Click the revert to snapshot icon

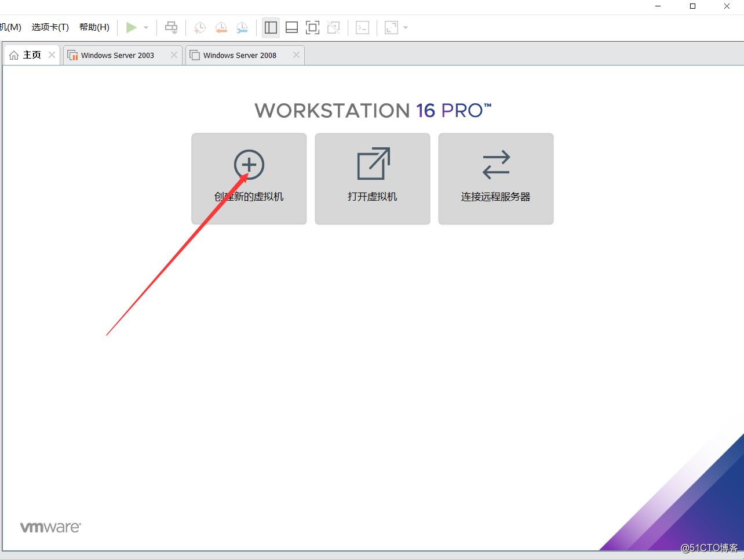(221, 27)
